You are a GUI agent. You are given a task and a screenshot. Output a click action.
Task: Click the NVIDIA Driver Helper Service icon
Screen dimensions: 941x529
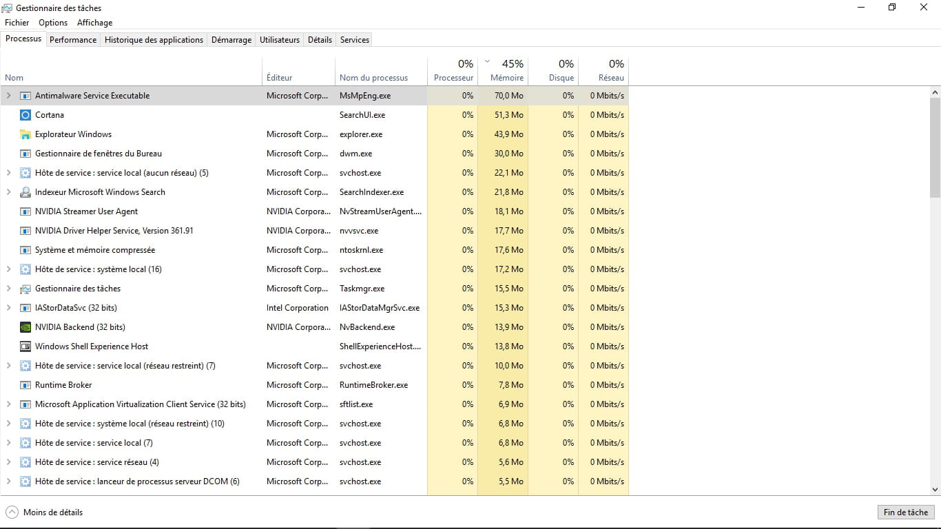pyautogui.click(x=25, y=231)
